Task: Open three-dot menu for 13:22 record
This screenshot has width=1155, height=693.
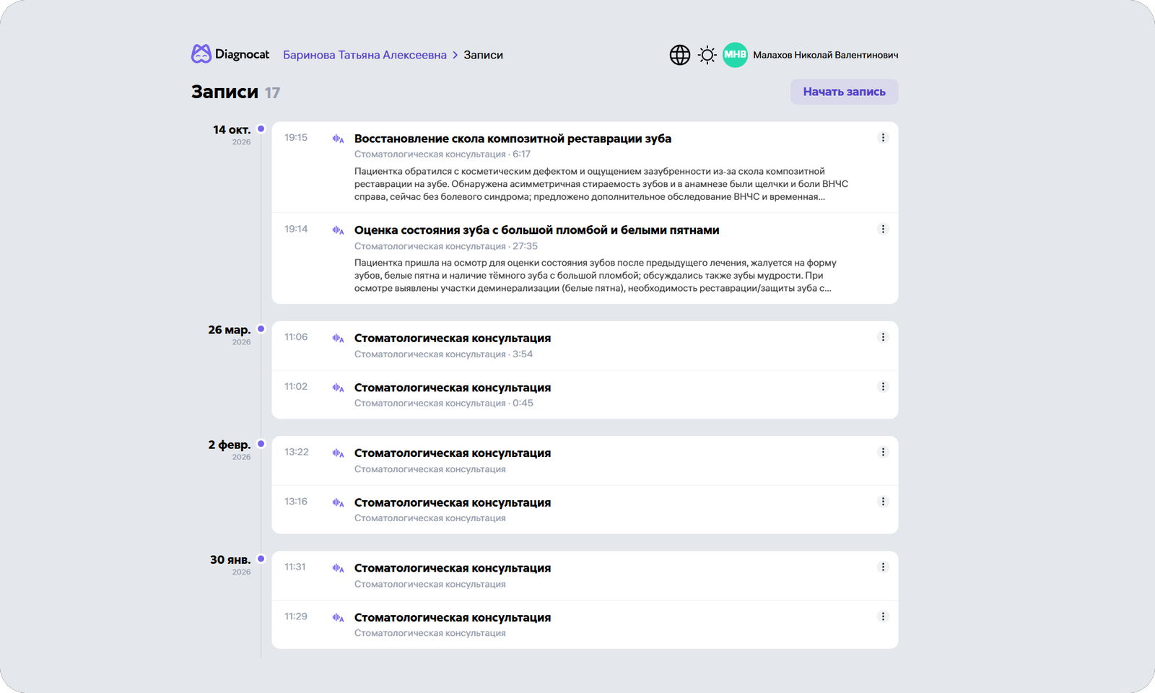Action: [883, 452]
